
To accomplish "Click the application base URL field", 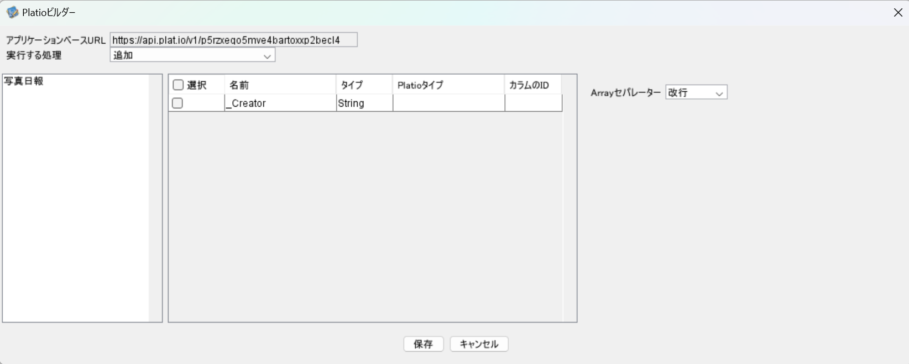I will (233, 40).
